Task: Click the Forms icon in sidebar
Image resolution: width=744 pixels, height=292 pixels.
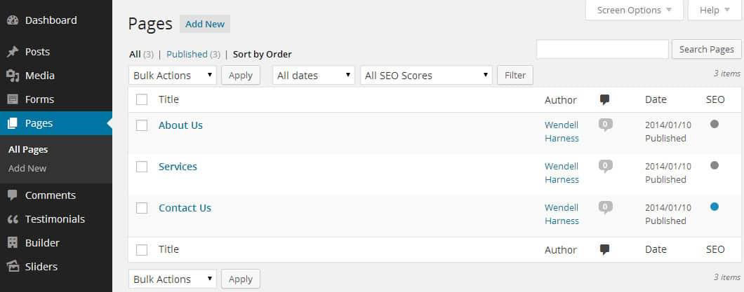Action: click(13, 99)
